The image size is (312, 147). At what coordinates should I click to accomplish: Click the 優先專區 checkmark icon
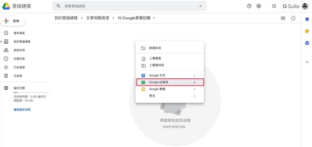pos(6,33)
